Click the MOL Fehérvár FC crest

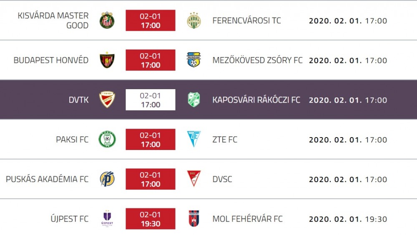pos(193,218)
